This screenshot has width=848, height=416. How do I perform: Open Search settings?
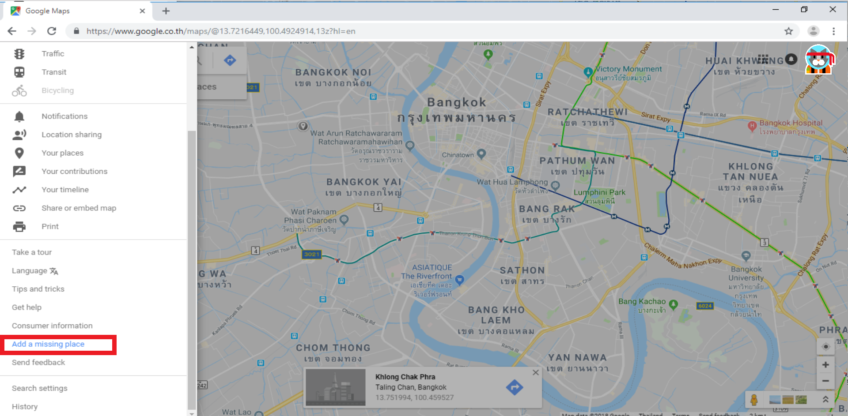(40, 388)
